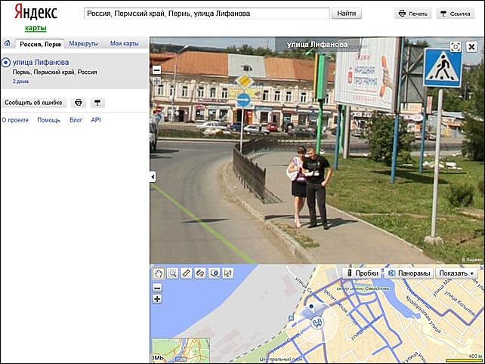Zoom in the map with plus button
Image resolution: width=485 pixels, height=364 pixels.
point(157,299)
